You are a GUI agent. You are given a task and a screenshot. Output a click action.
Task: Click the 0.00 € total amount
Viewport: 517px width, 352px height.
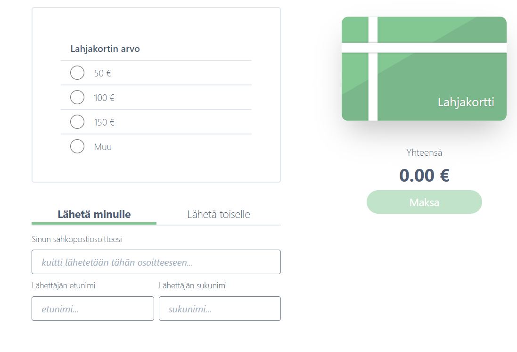click(424, 176)
